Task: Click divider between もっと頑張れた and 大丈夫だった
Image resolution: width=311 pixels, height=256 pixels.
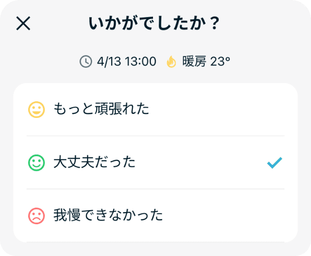Action: click(x=155, y=136)
